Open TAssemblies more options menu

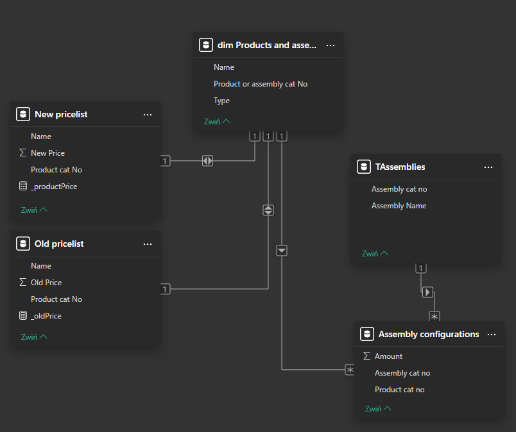[x=488, y=167]
